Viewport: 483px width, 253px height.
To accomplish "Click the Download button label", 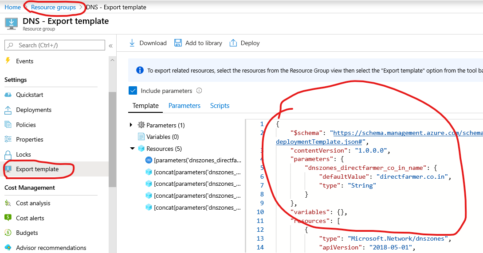I will tap(153, 43).
